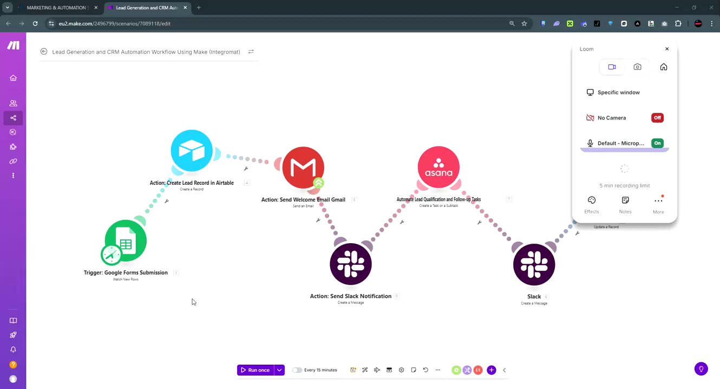Open Templates icon in the left sidebar

pyautogui.click(x=13, y=132)
